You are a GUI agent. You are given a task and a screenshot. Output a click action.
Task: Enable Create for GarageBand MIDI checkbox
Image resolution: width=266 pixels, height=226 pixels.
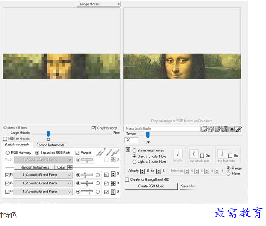(x=127, y=179)
